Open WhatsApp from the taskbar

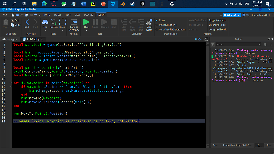64,4
